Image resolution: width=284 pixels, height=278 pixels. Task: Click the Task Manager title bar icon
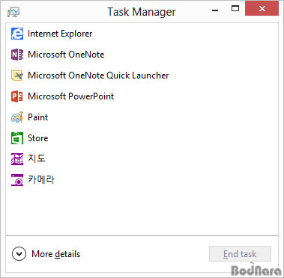click(x=13, y=12)
